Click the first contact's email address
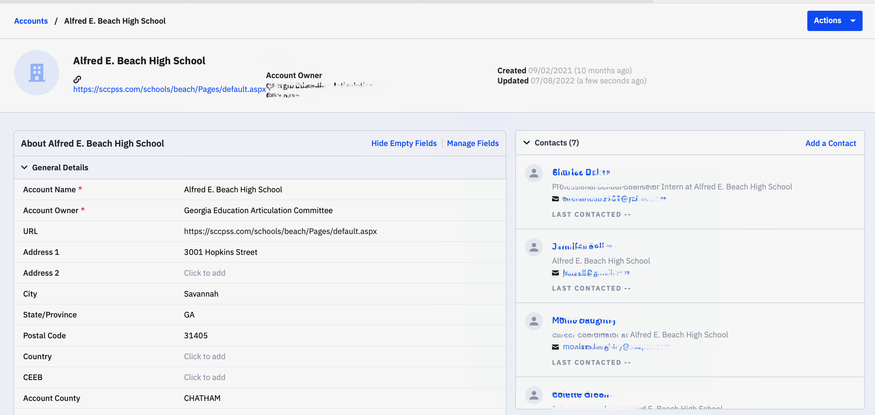The width and height of the screenshot is (875, 415). pyautogui.click(x=614, y=199)
